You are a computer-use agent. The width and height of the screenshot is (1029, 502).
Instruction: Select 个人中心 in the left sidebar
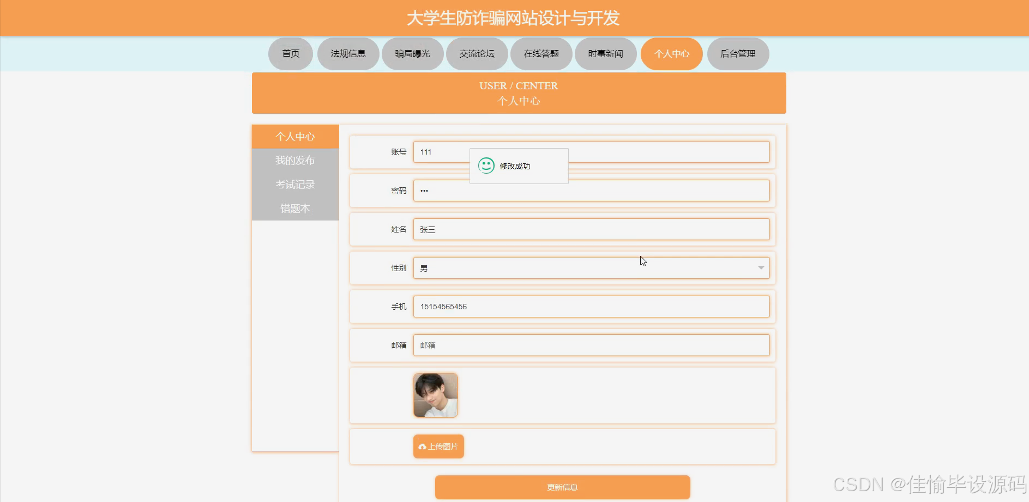[x=295, y=137]
